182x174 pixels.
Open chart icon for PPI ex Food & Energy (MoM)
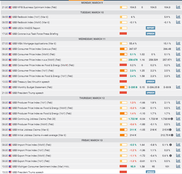pos(178,108)
